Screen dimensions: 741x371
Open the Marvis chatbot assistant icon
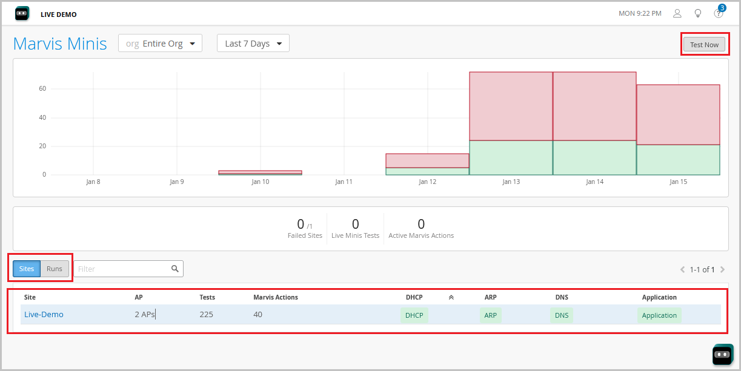point(722,354)
